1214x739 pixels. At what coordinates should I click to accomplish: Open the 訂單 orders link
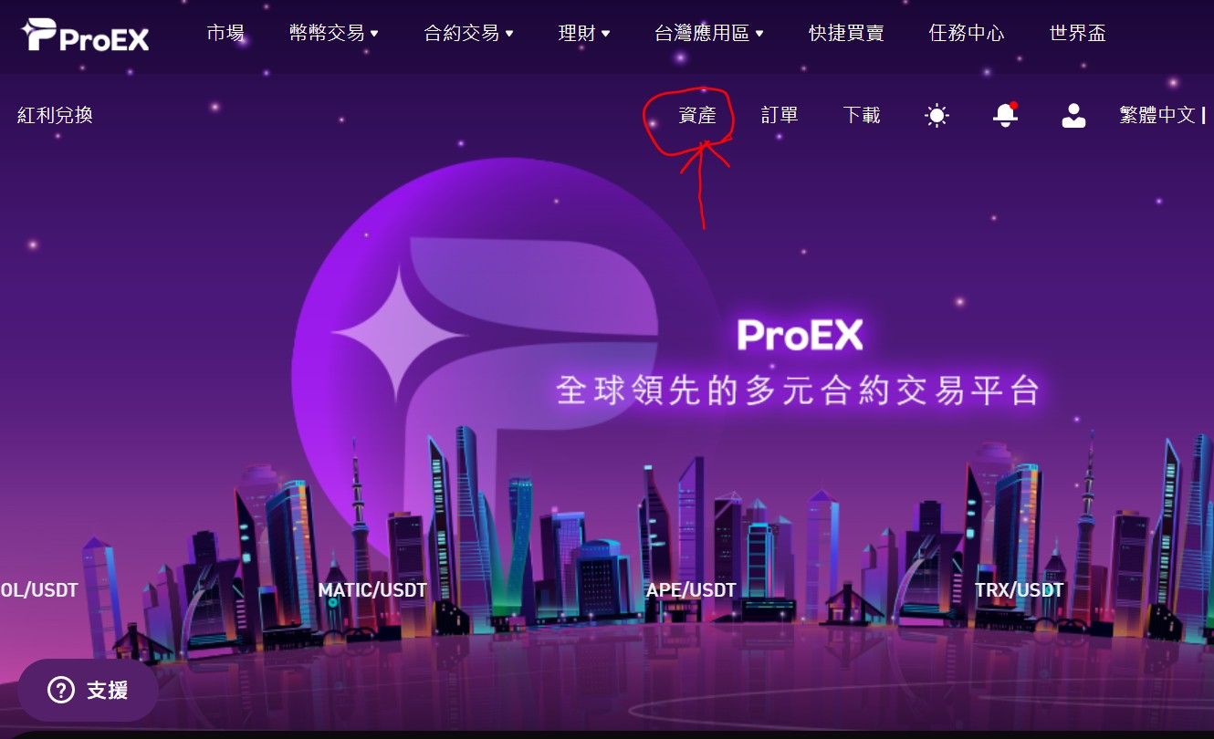pos(780,115)
